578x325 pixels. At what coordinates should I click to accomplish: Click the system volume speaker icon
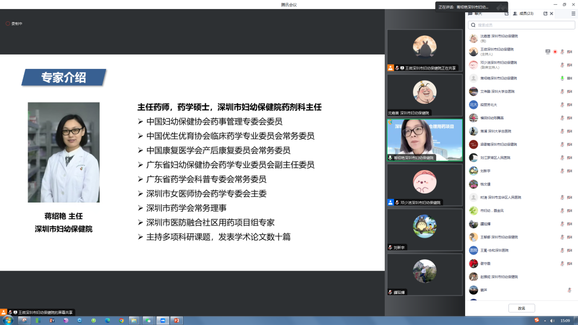(552, 321)
